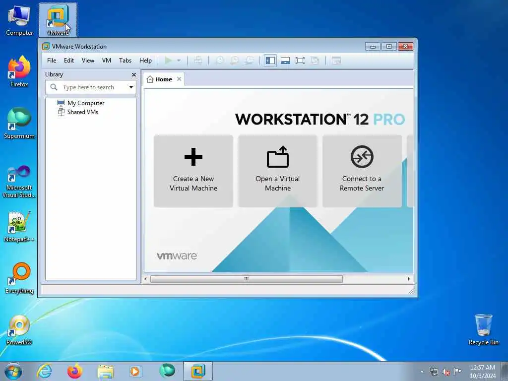
Task: Select the Computer desktop icon
Action: (x=19, y=20)
